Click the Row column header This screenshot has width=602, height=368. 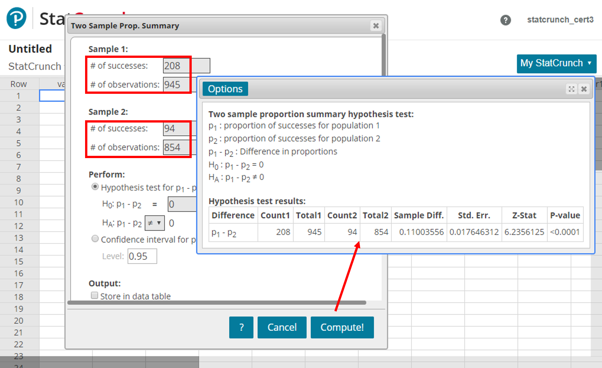click(x=19, y=84)
